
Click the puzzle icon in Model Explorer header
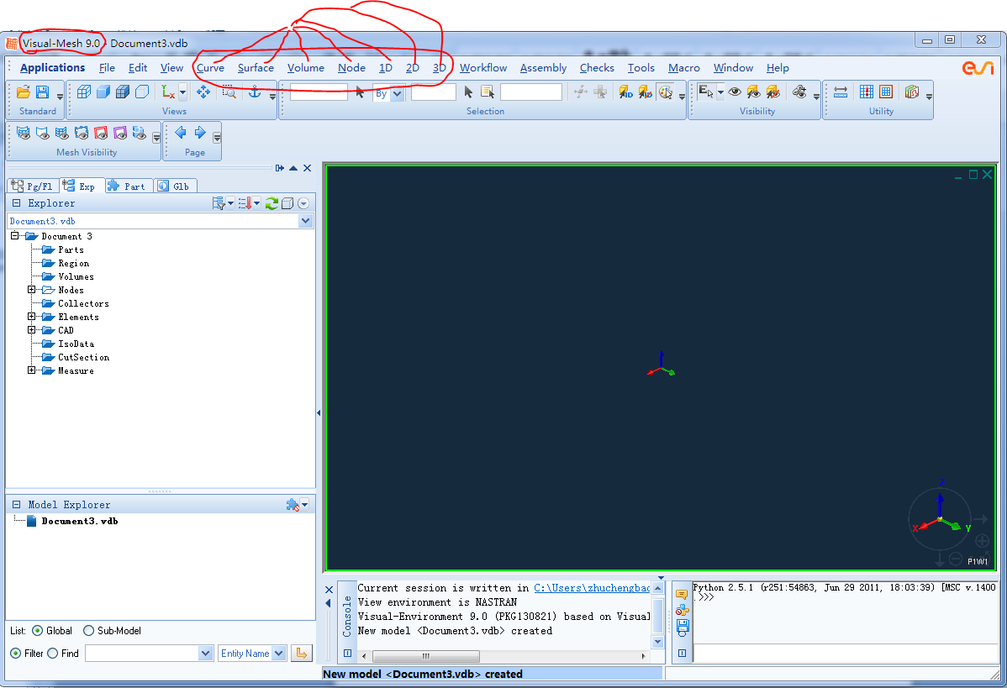(293, 505)
